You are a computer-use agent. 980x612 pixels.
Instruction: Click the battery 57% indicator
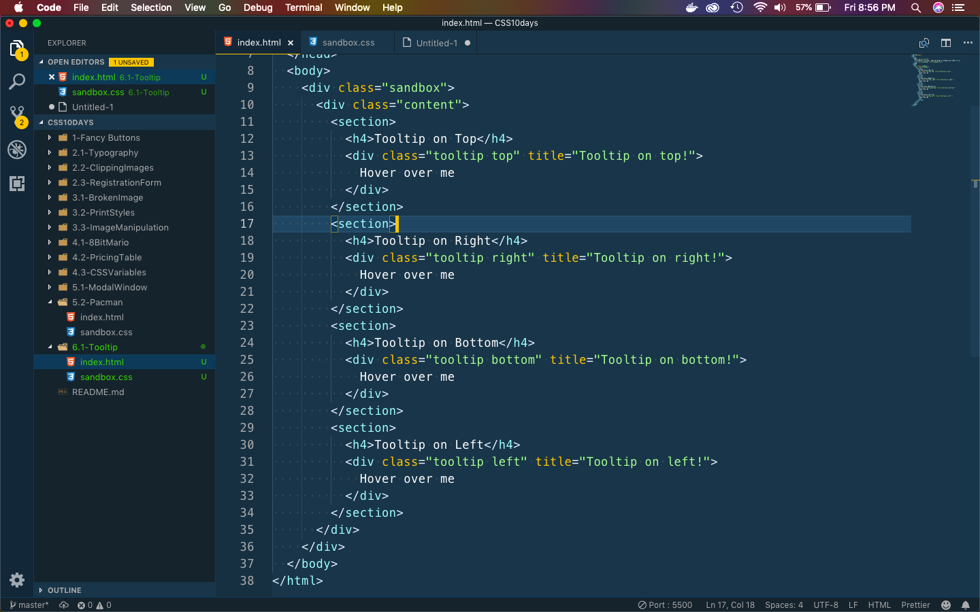813,7
